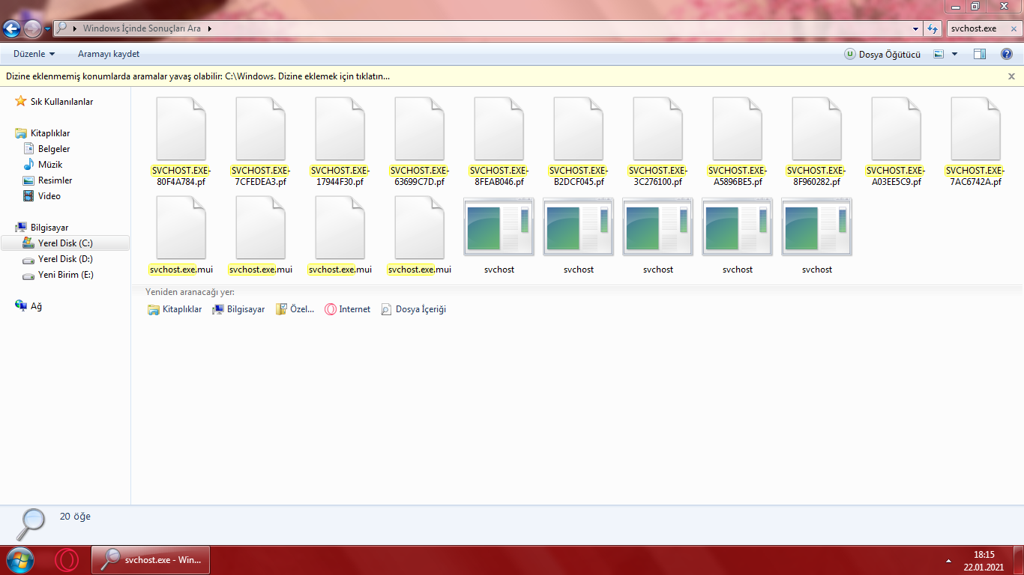The width and height of the screenshot is (1024, 575).
Task: Select Sık Kullanılanlar in the navigation pane
Action: point(54,102)
